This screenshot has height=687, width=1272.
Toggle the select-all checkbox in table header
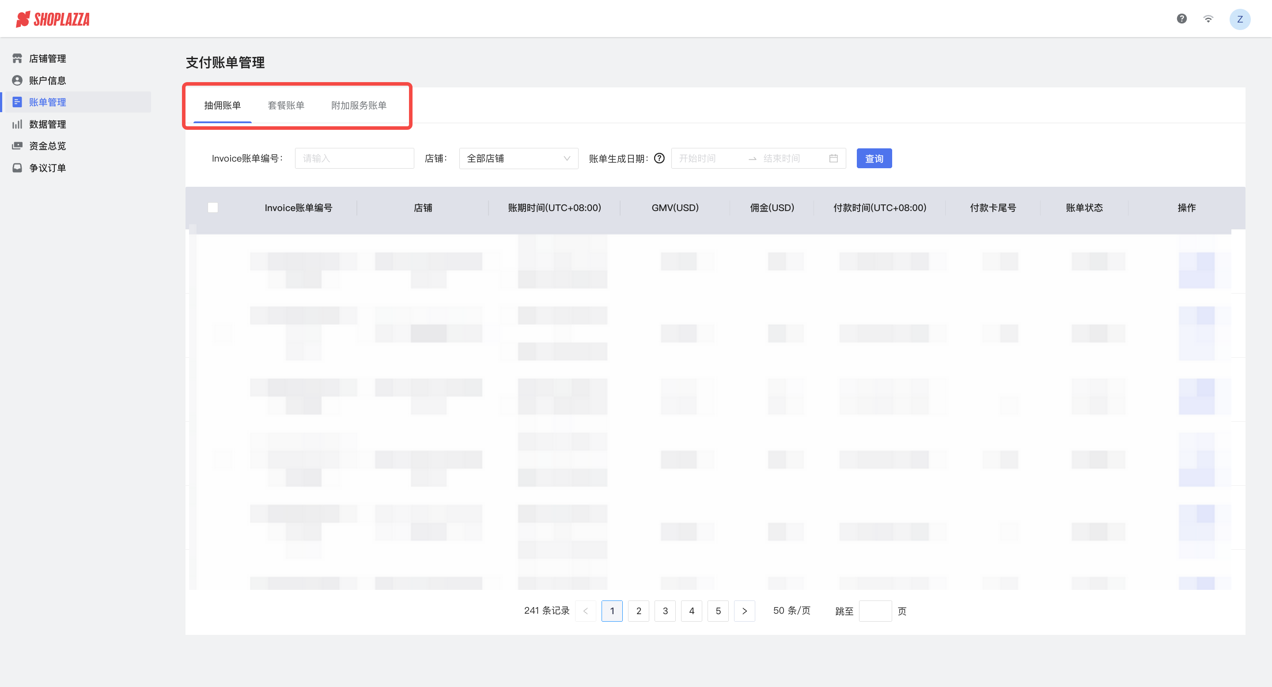coord(213,208)
